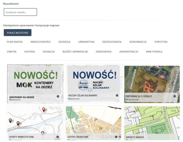The image size is (183, 142).
Task: Click gastronomia tag under Nocny Szlak Kulinarny
Action: click(x=74, y=99)
